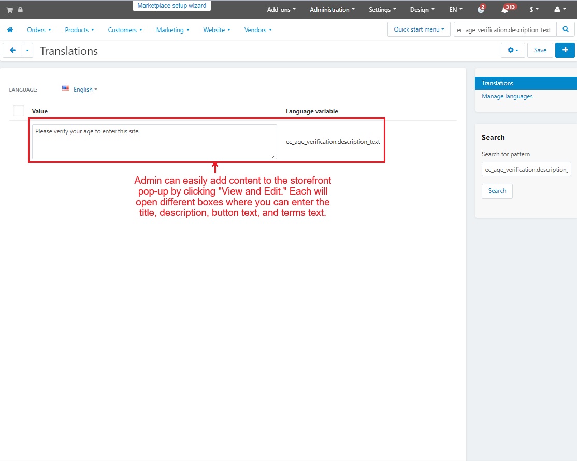Open the Quick start menu dropdown
Viewport: 577px width, 461px height.
click(x=419, y=29)
